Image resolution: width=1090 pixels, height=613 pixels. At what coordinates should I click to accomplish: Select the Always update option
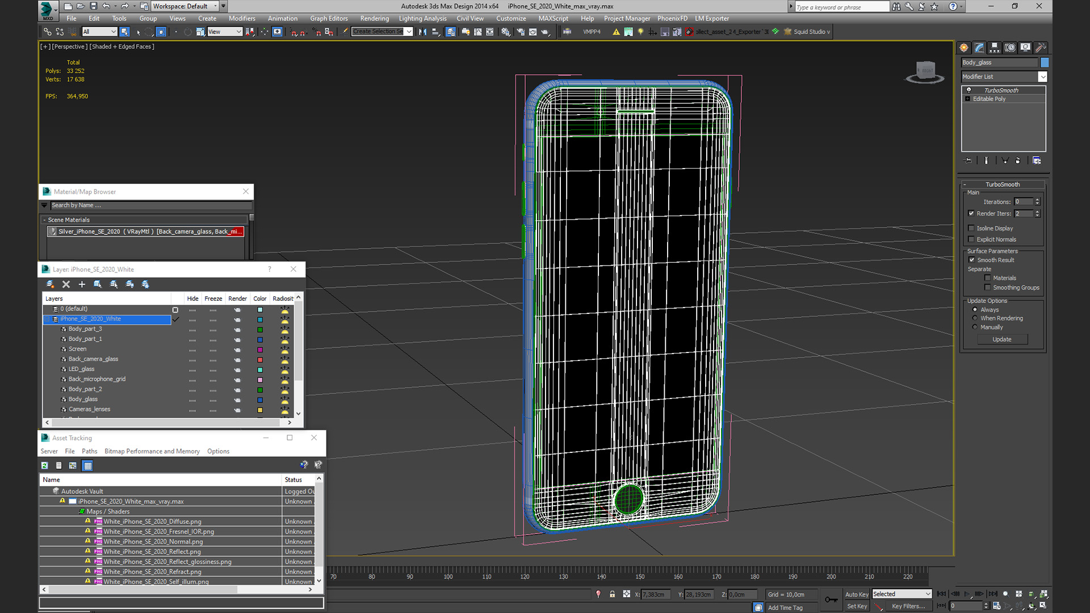point(975,310)
